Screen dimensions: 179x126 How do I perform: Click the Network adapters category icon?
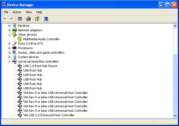pos(15,30)
